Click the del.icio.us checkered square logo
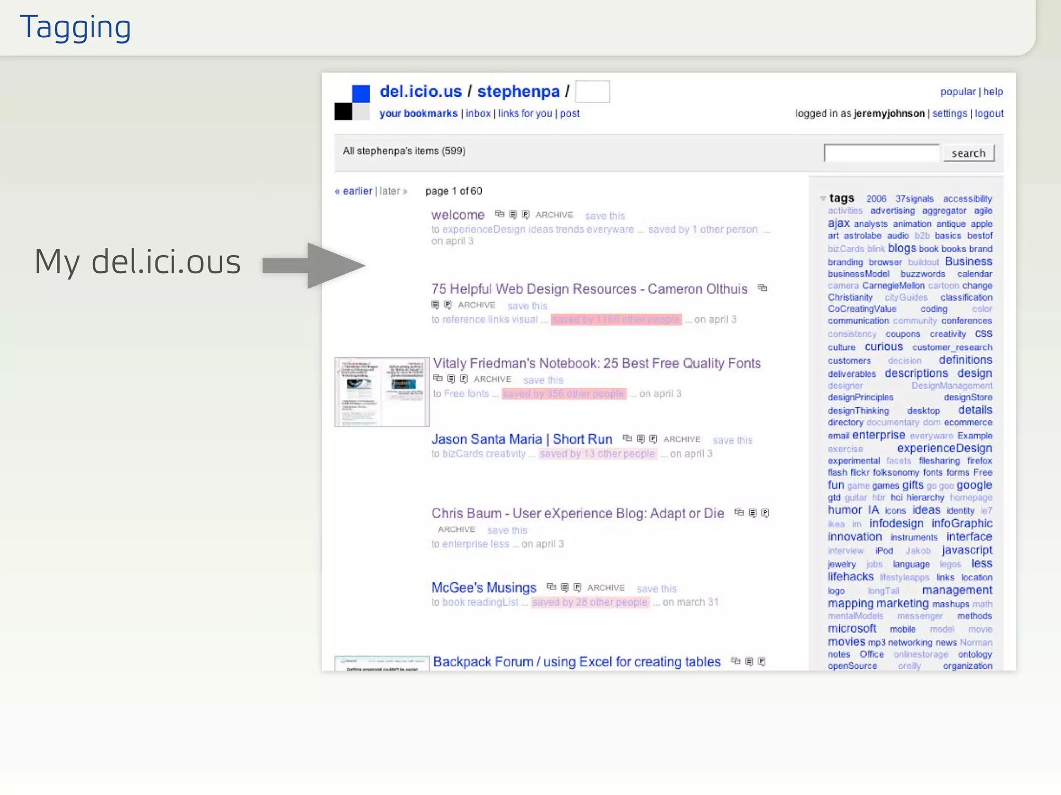The height and width of the screenshot is (795, 1061). pyautogui.click(x=352, y=102)
